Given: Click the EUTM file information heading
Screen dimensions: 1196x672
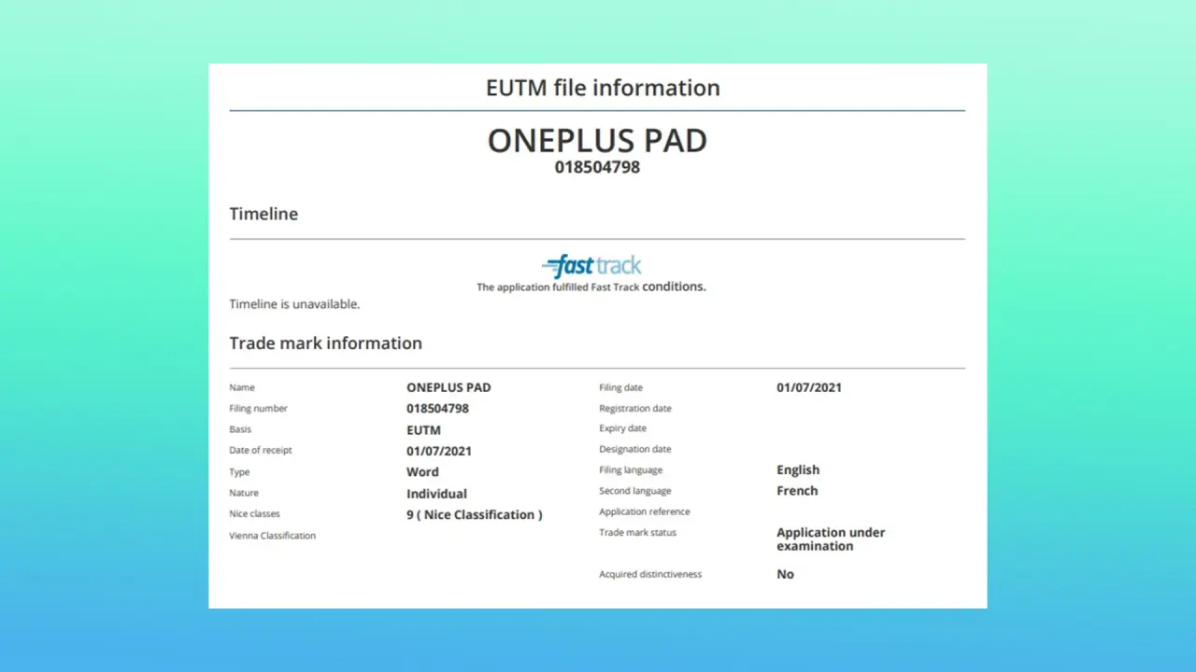Looking at the screenshot, I should point(603,88).
